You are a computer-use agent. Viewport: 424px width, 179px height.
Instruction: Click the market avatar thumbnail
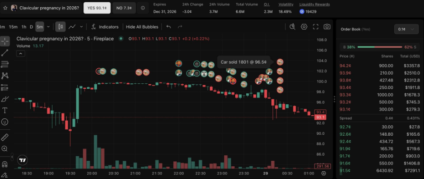14,8
